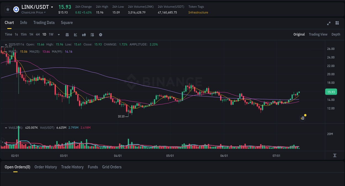This screenshot has width=345, height=186.
Task: Select the line chart style icon
Action: (x=75, y=35)
